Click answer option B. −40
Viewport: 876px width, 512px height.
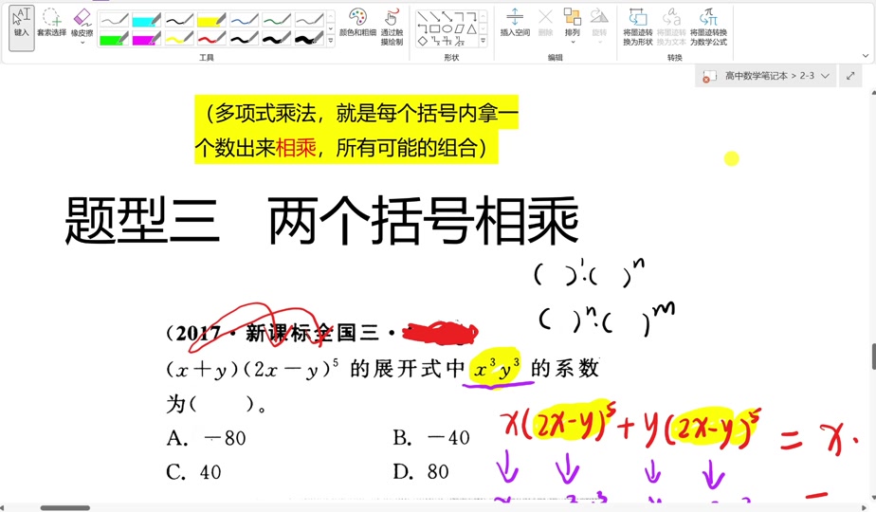pyautogui.click(x=431, y=438)
